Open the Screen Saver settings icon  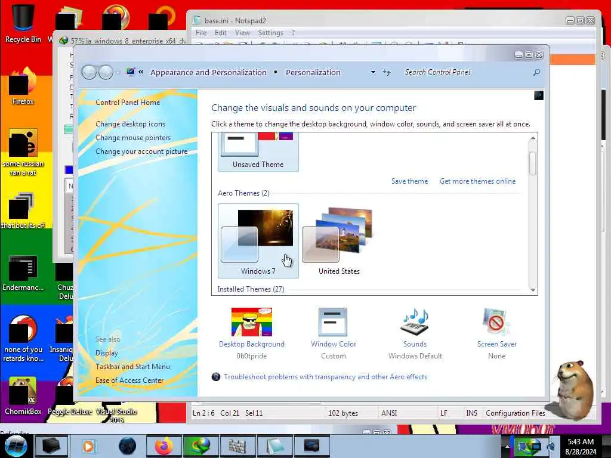click(x=496, y=322)
